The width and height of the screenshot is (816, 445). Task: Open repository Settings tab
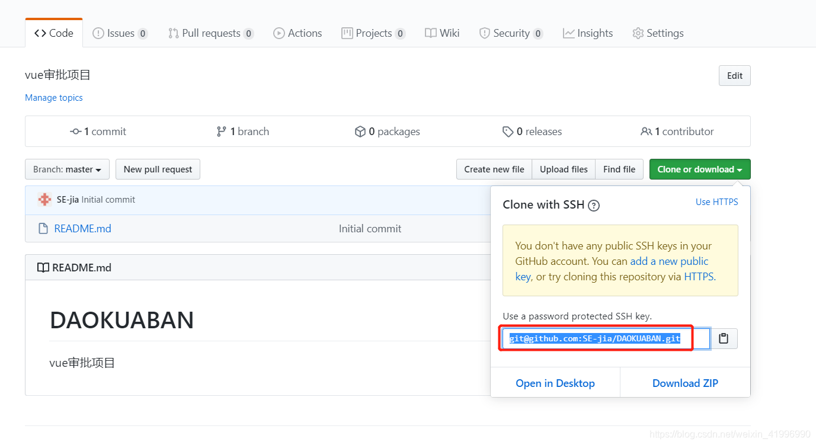658,33
